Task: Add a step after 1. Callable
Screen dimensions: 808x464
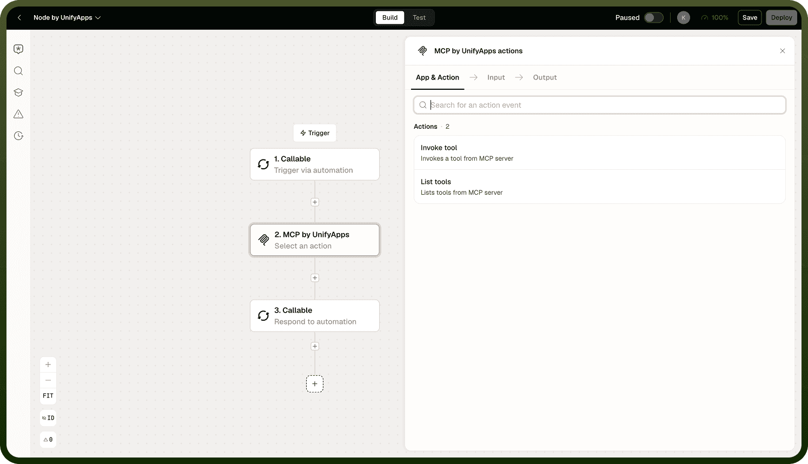Action: (315, 202)
